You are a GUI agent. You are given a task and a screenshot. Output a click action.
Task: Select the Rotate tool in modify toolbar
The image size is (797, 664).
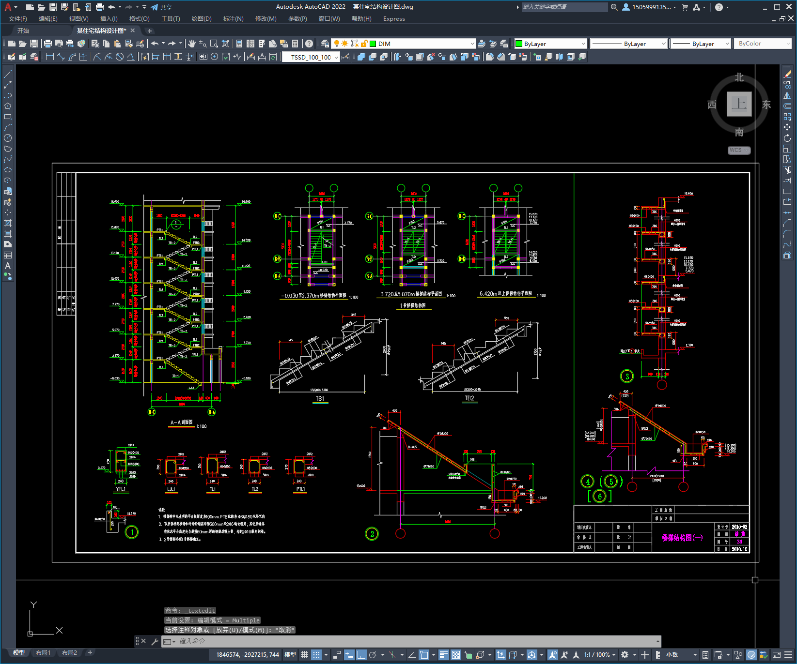click(787, 138)
